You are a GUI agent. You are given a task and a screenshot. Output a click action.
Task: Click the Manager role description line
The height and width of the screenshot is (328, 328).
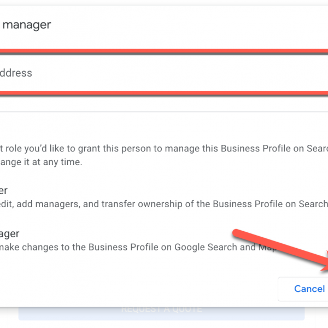click(x=137, y=247)
